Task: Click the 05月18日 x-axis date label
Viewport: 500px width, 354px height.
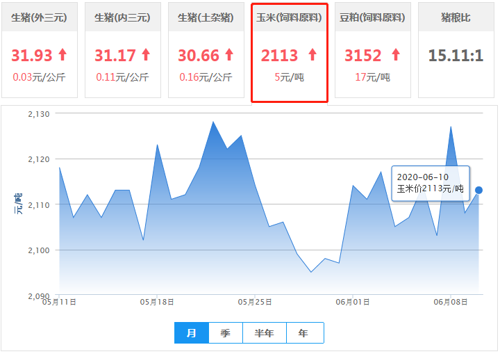Action: point(157,302)
